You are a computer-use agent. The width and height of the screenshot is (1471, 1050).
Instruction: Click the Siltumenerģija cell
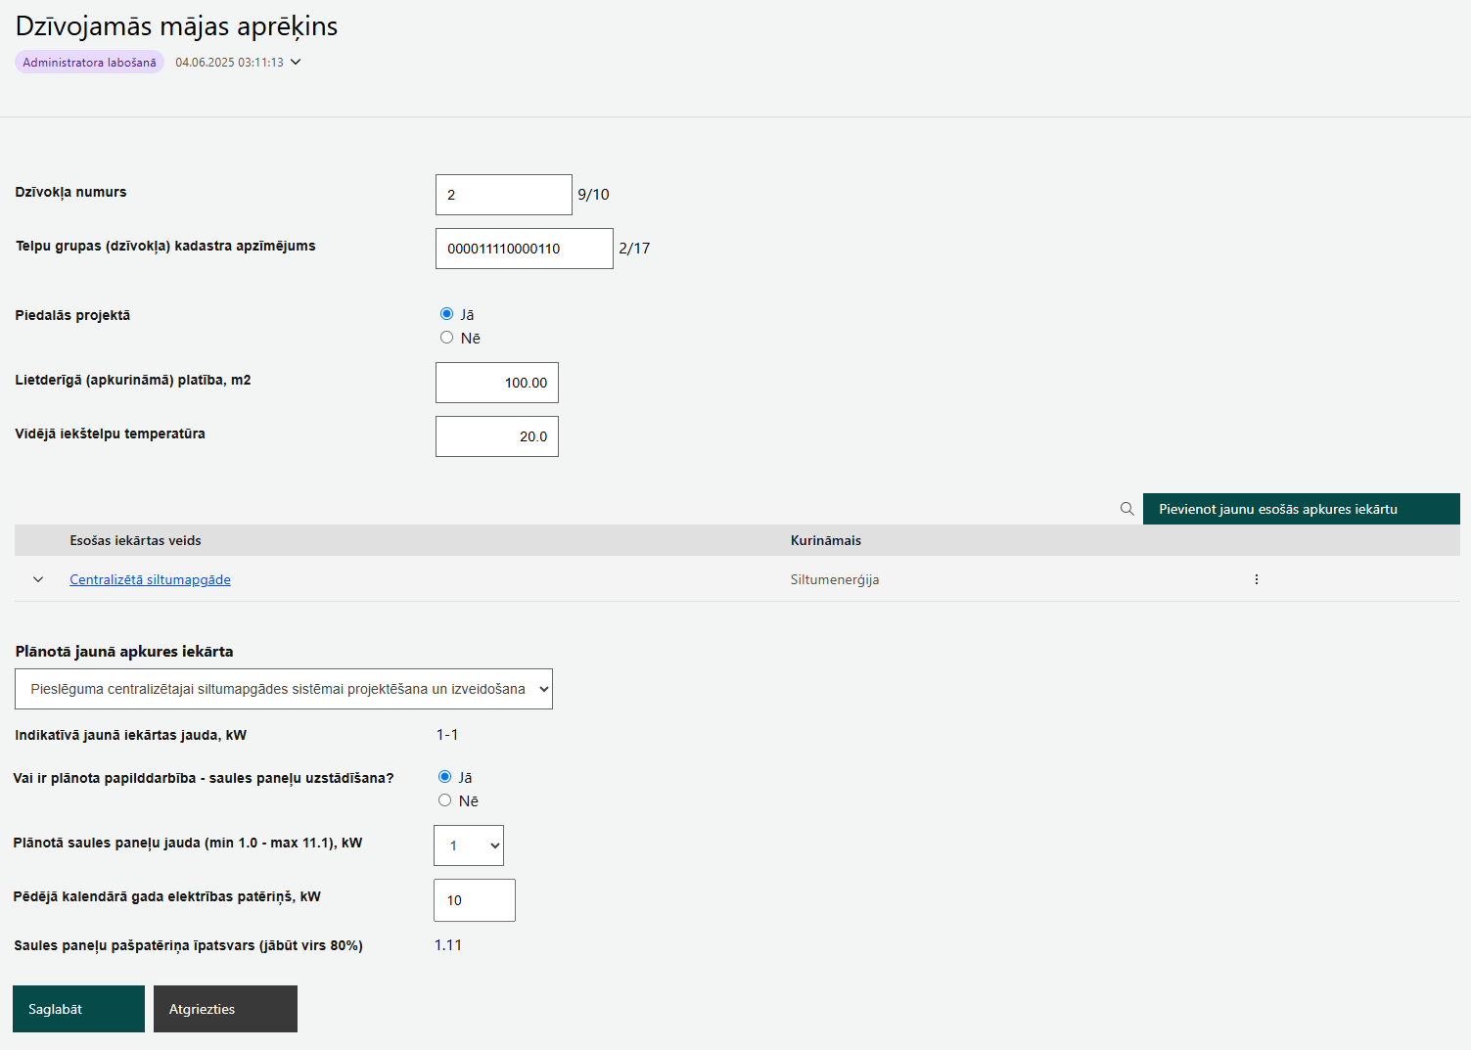pyautogui.click(x=835, y=579)
